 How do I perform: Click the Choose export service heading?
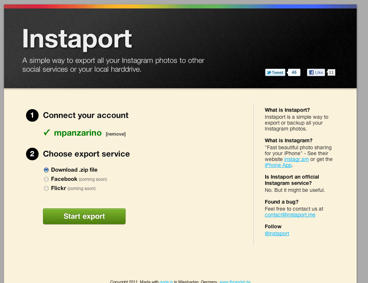(x=86, y=154)
